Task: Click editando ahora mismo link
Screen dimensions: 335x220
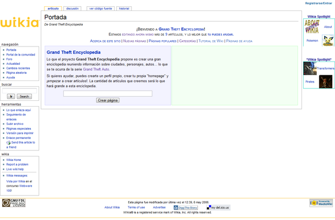Action: pyautogui.click(x=138, y=34)
